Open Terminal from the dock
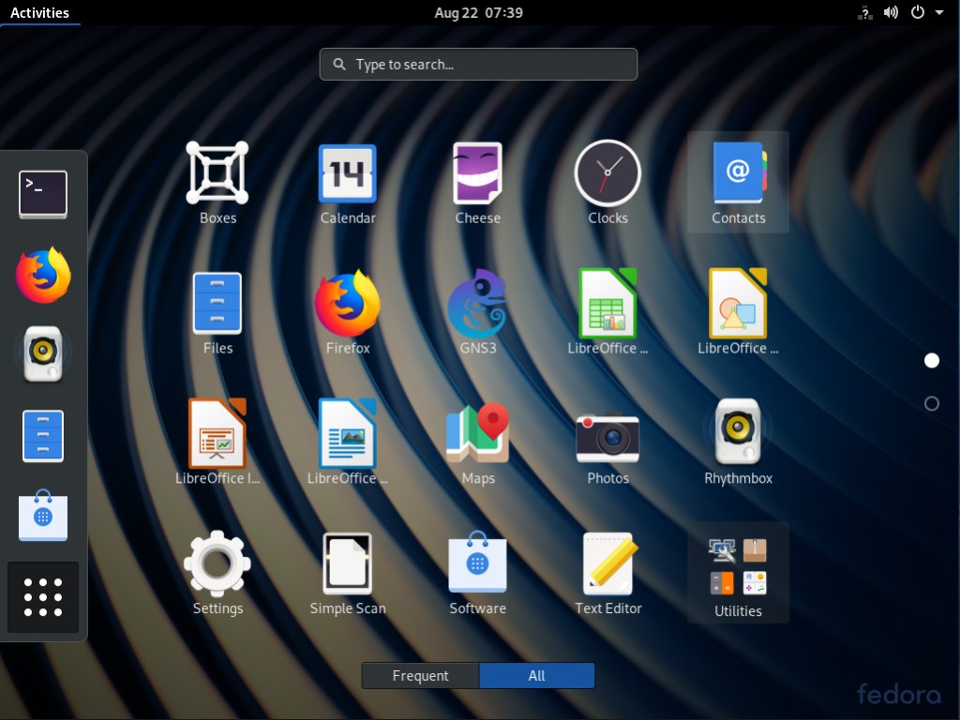The image size is (960, 720). click(x=43, y=194)
